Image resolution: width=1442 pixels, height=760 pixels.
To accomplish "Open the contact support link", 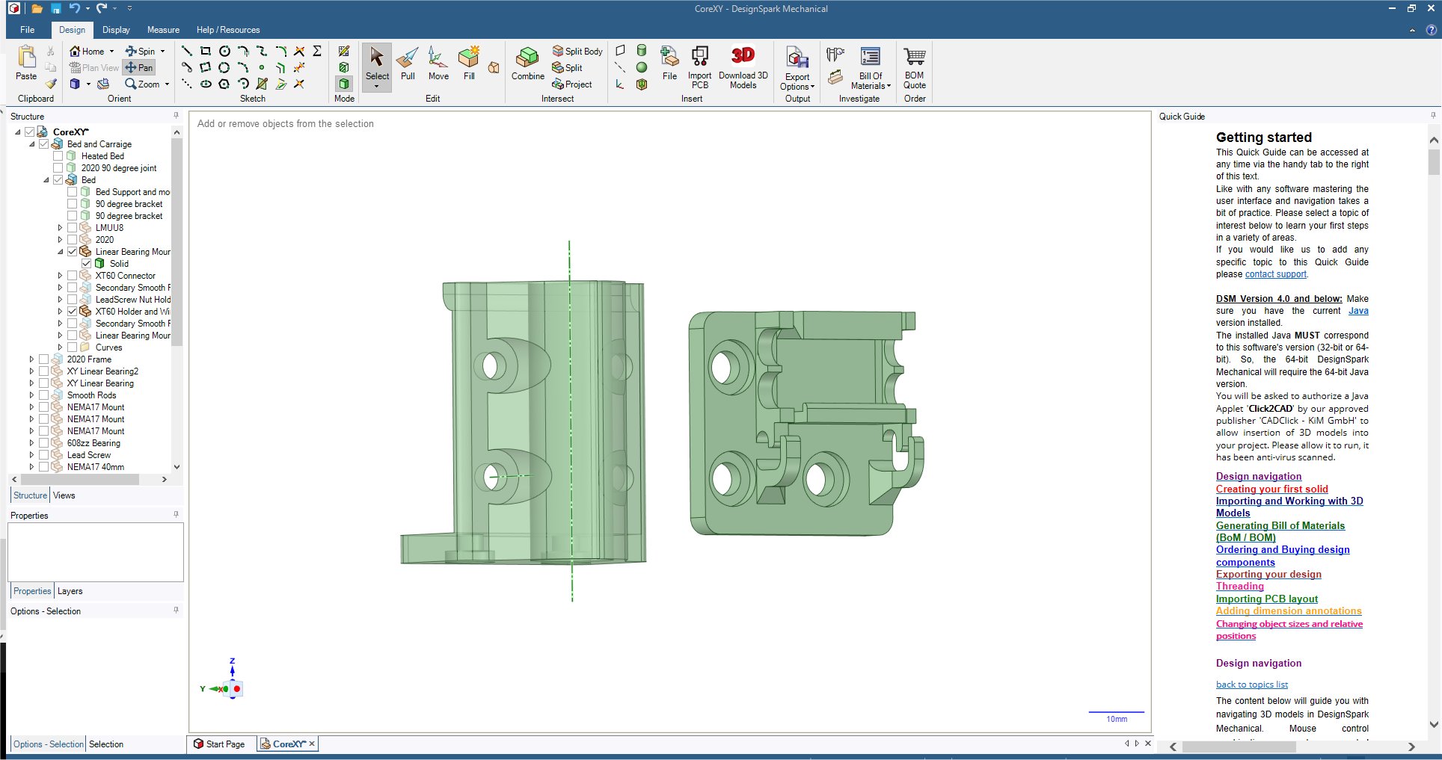I will [1275, 274].
